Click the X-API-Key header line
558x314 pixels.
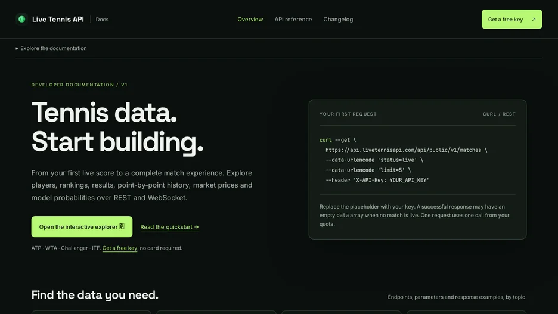[x=377, y=180]
